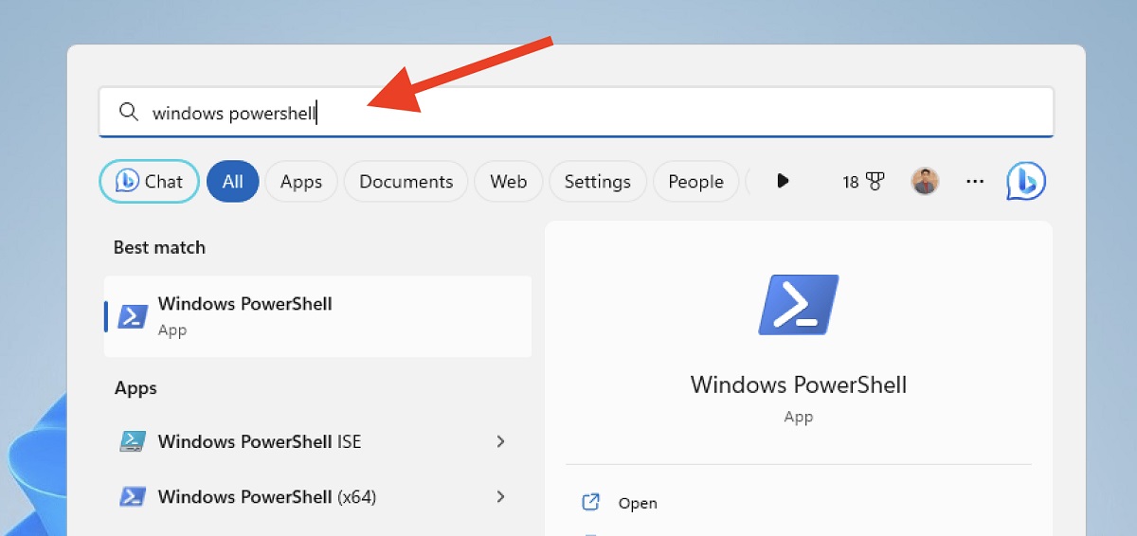Click the Open icon in the preview pane
Viewport: 1137px width, 536px height.
[x=591, y=503]
